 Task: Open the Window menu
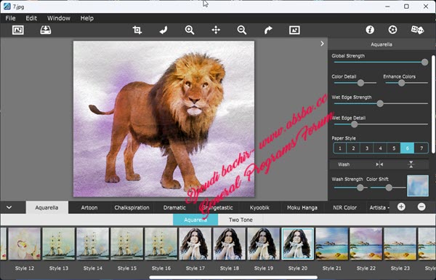[x=59, y=18]
